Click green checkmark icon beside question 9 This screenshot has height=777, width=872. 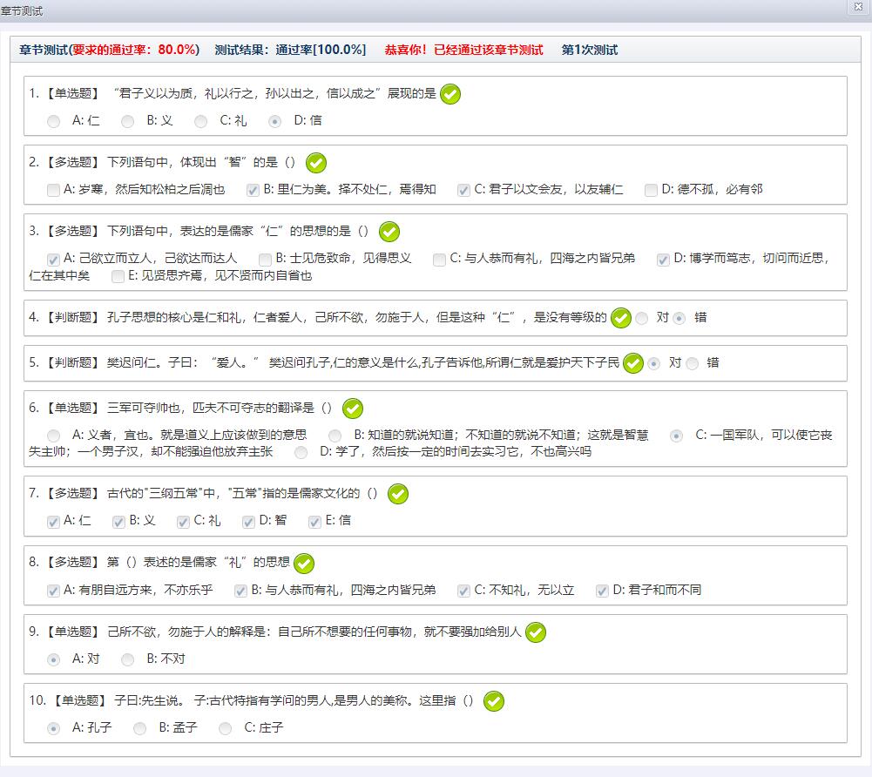click(x=536, y=632)
